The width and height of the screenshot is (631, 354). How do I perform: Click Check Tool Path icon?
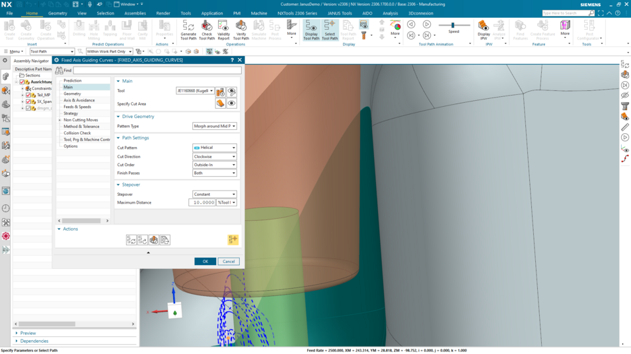(207, 26)
